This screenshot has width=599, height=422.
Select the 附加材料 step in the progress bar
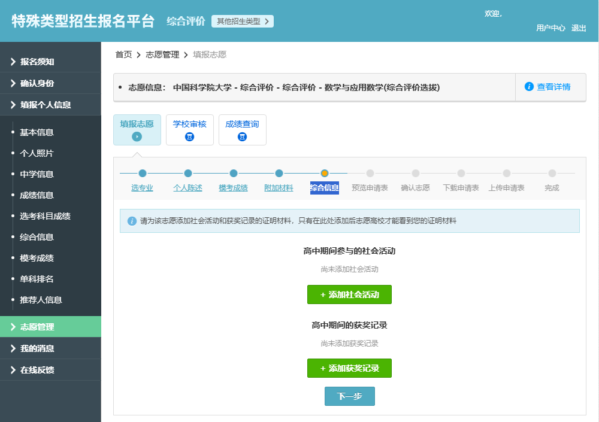click(278, 187)
